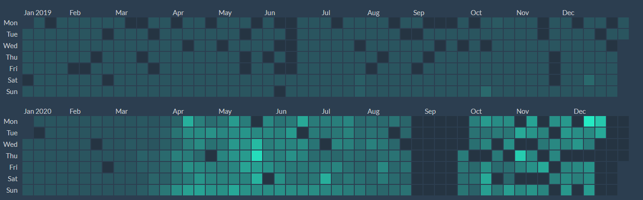Viewport: 643px width, 200px height.
Task: Click the "Mon" row label for 2019
Action: click(11, 22)
